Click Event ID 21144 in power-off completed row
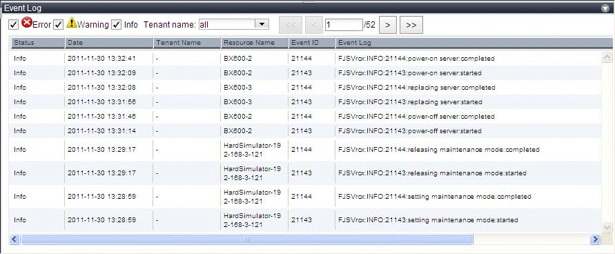Viewport: 615px width, 254px height. [x=301, y=117]
